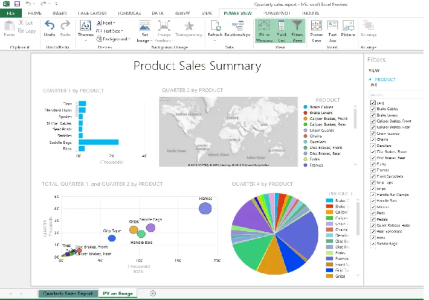Select the Quarterly Sales Report sheet tab
The height and width of the screenshot is (300, 429).
68,293
